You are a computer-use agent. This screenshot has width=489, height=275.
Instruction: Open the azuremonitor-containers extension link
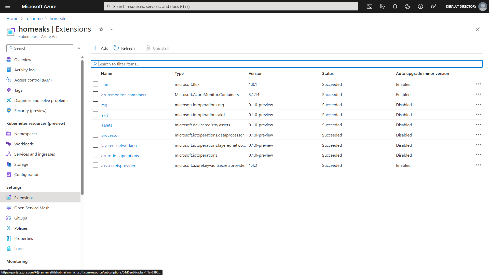pyautogui.click(x=124, y=95)
